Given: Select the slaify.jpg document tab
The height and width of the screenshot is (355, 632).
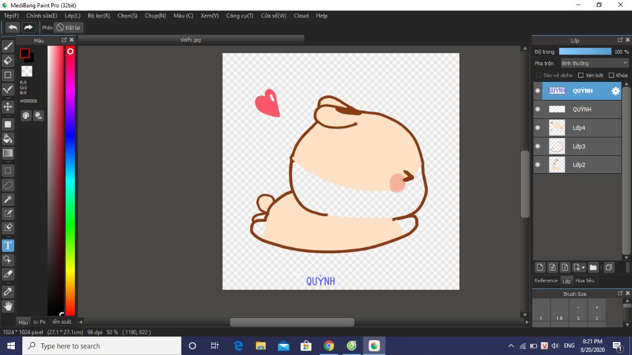Looking at the screenshot, I should point(191,40).
